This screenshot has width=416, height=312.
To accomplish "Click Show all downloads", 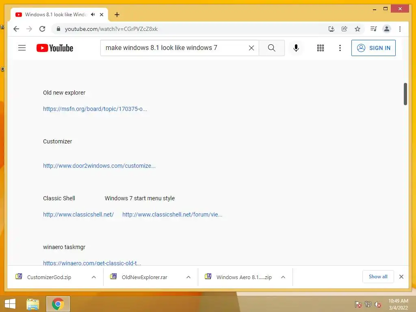I will click(x=378, y=277).
